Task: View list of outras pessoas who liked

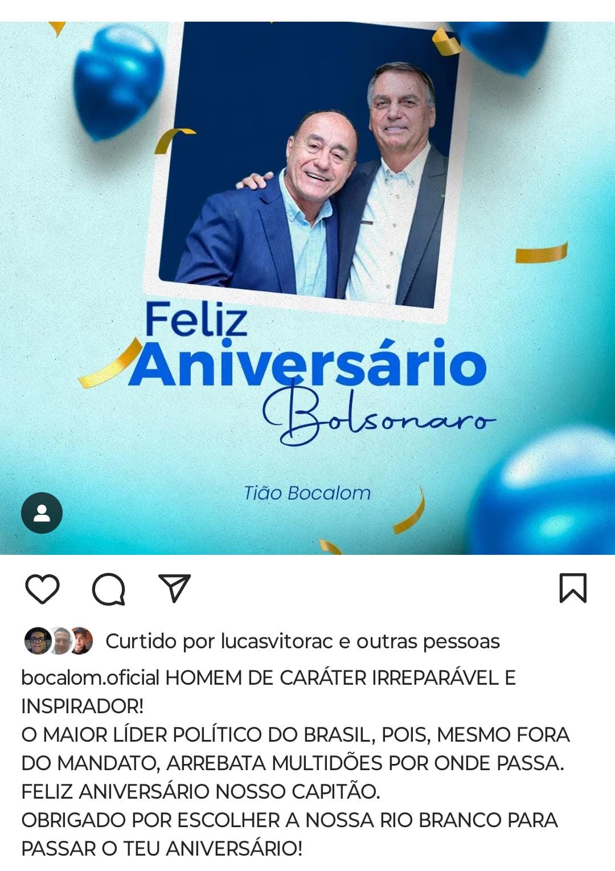Action: [x=428, y=641]
